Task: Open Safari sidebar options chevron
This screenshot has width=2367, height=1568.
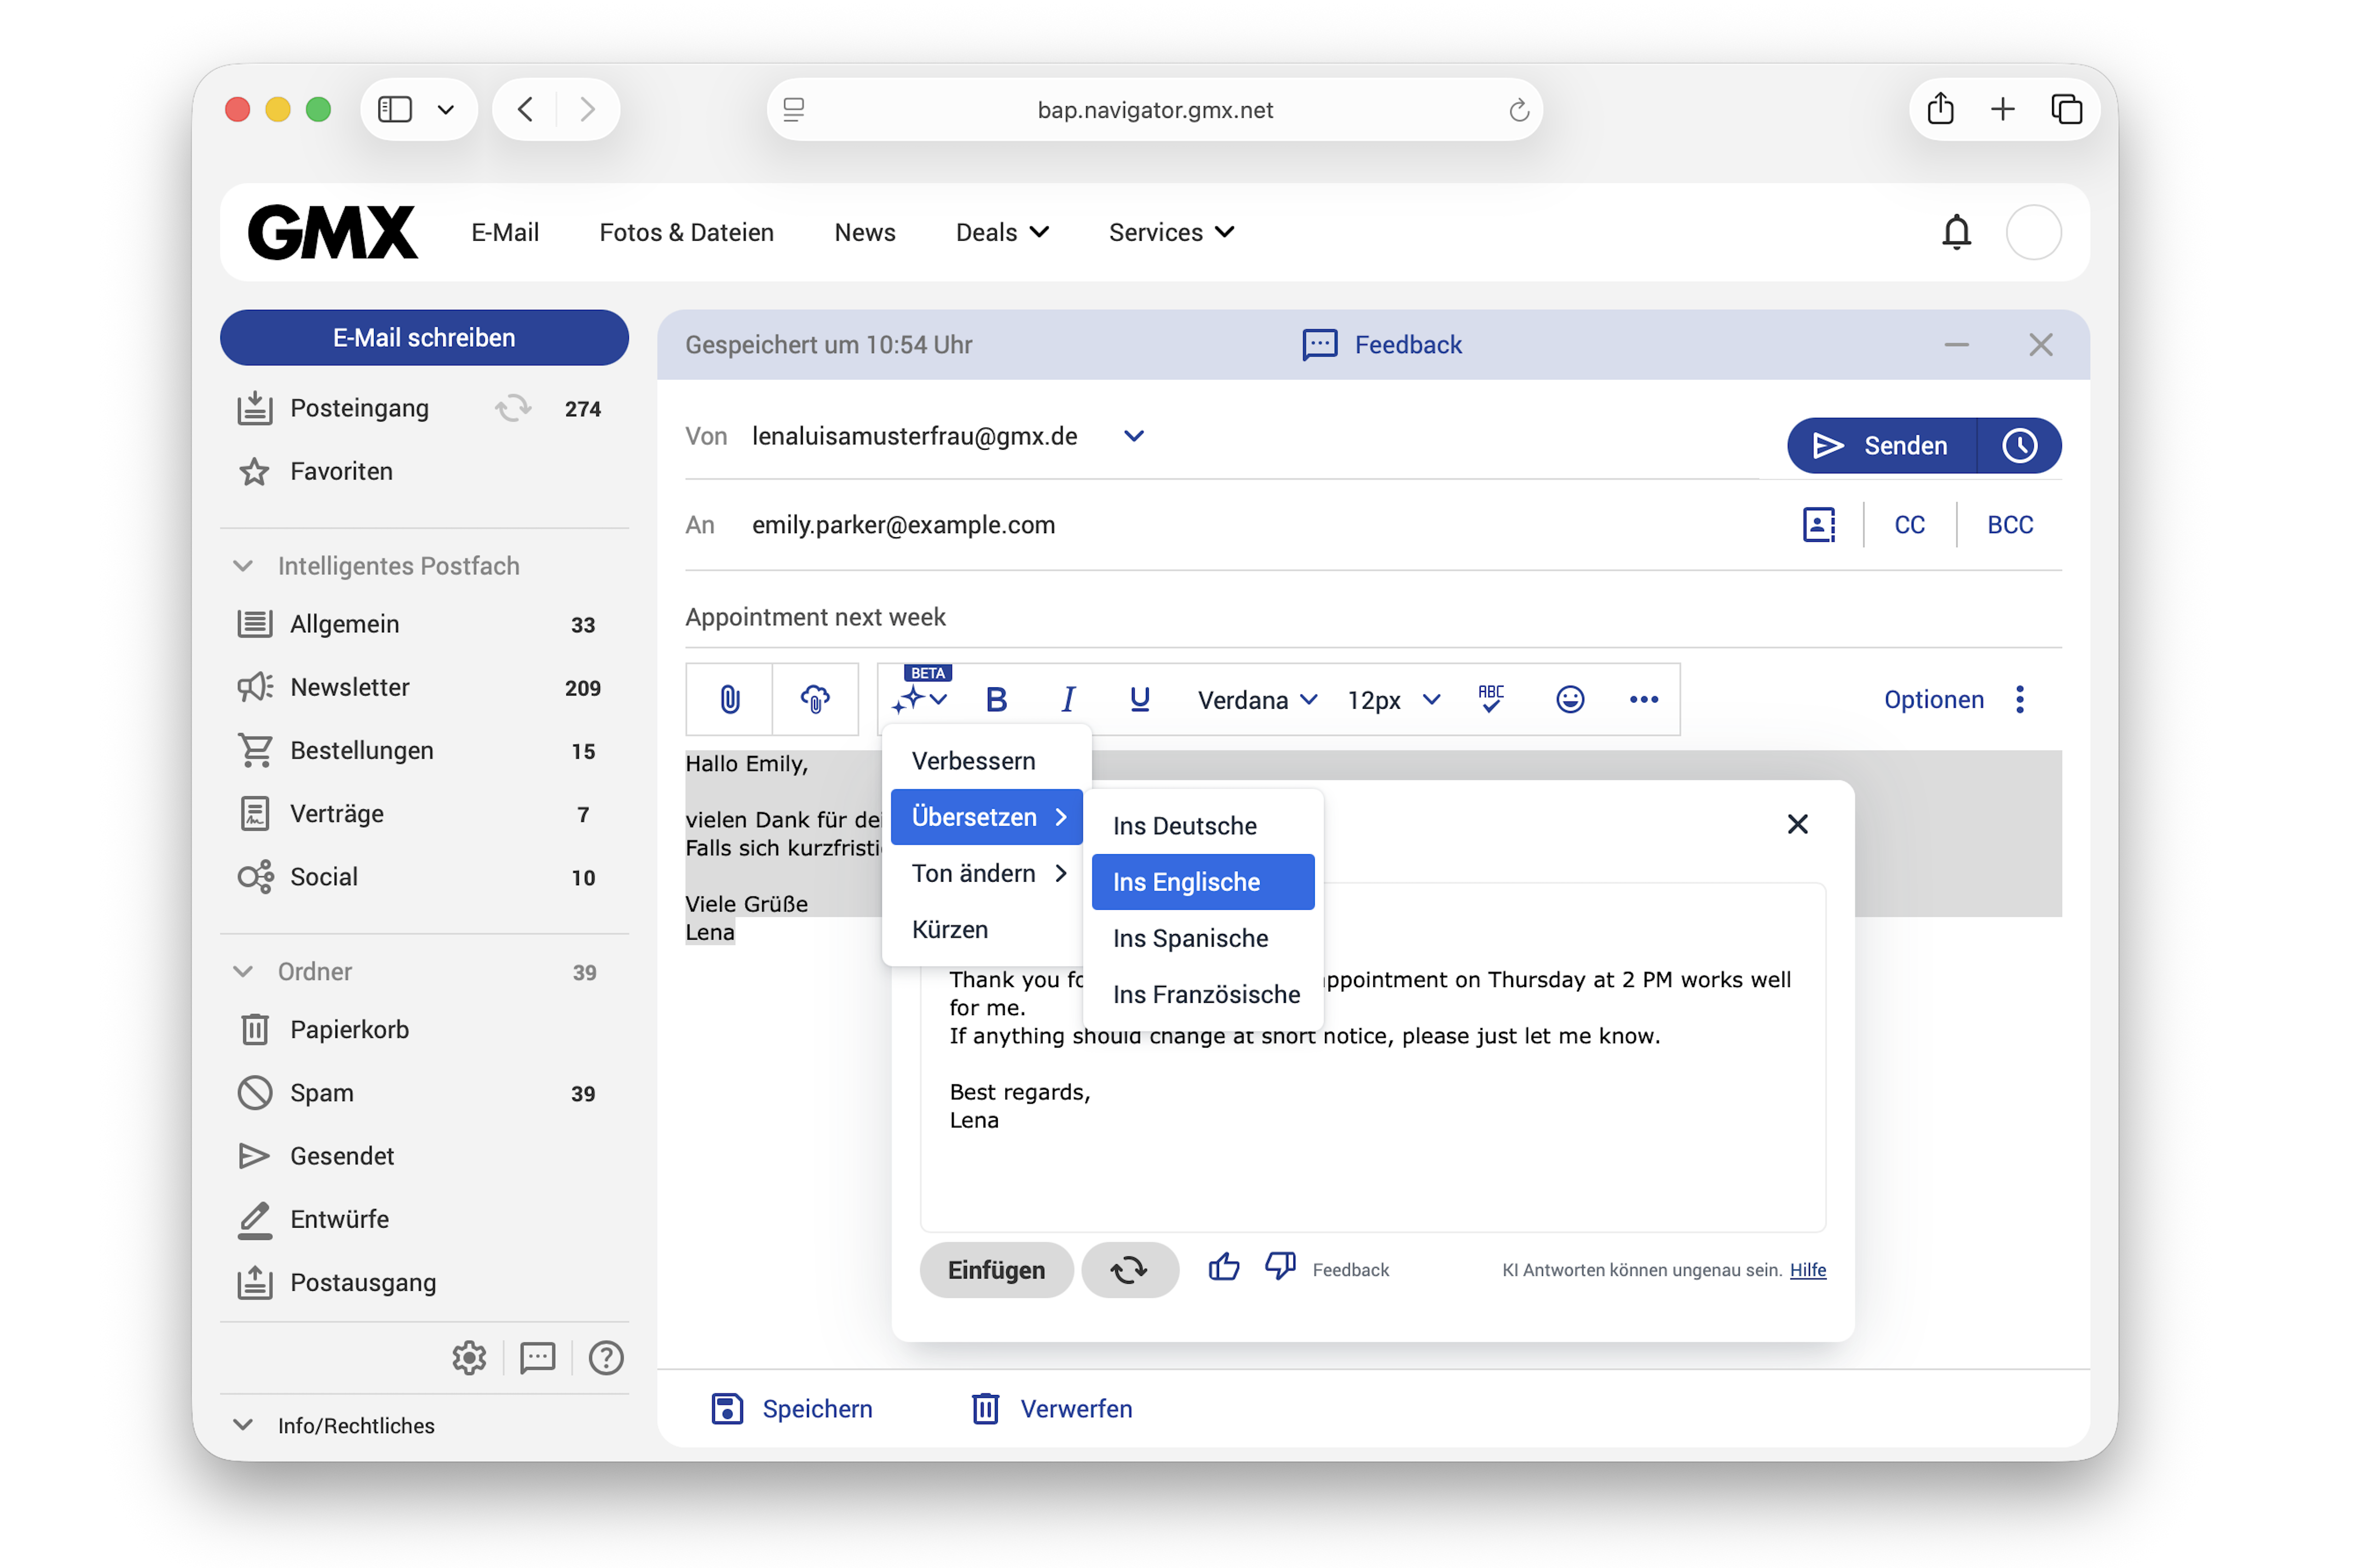Action: coord(446,109)
